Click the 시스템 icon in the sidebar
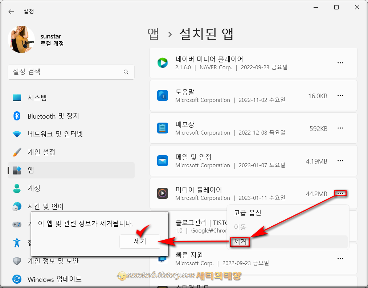The image size is (368, 288). click(x=16, y=98)
